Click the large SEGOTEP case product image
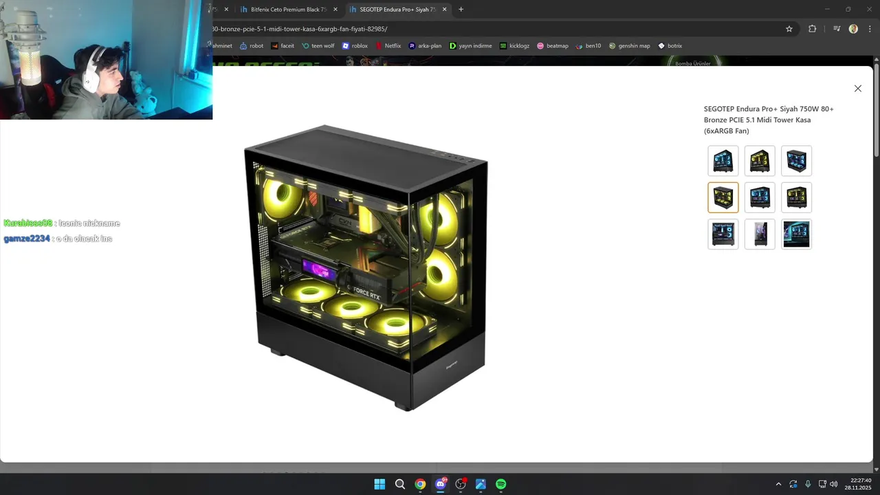Image resolution: width=880 pixels, height=495 pixels. tap(366, 268)
